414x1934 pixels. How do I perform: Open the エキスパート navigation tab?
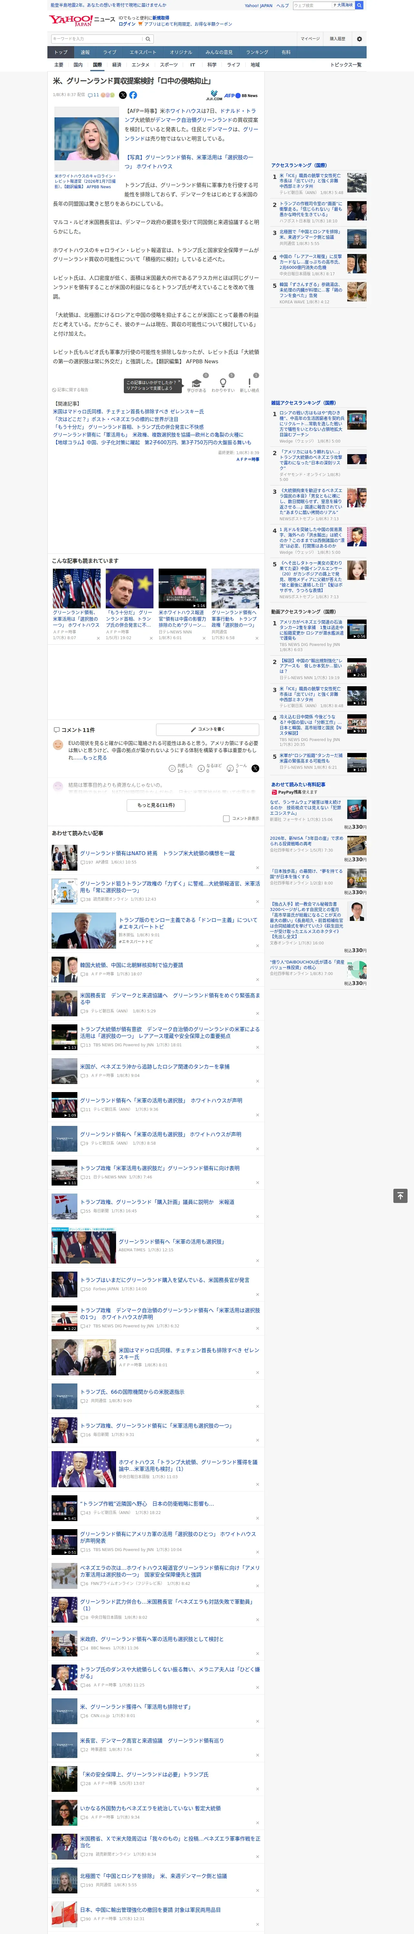[x=143, y=53]
